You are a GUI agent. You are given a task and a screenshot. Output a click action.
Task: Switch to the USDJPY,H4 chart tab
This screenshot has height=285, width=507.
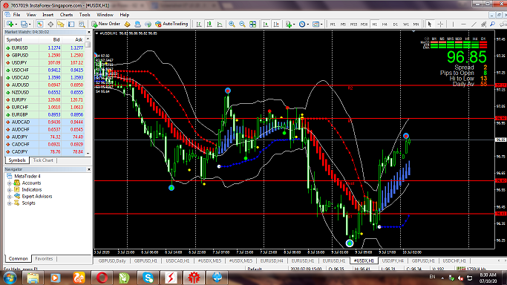click(393, 261)
